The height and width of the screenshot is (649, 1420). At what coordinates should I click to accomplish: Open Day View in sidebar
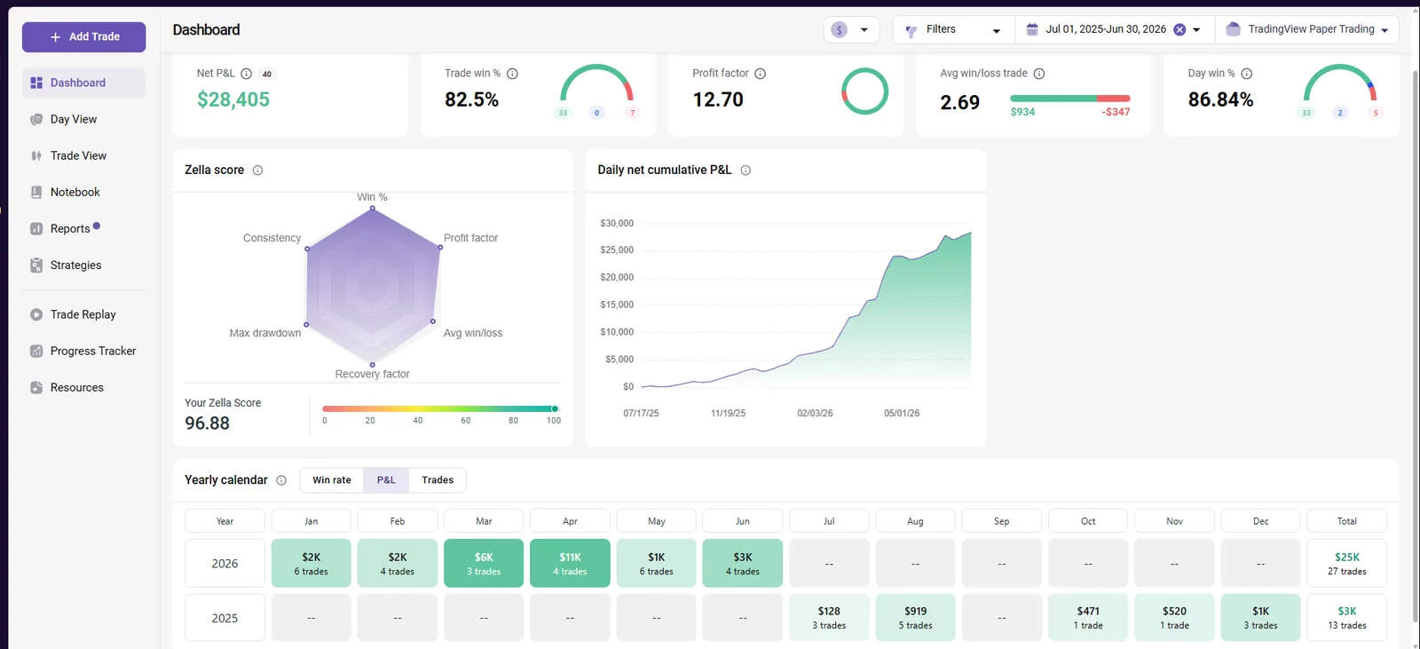[x=83, y=119]
